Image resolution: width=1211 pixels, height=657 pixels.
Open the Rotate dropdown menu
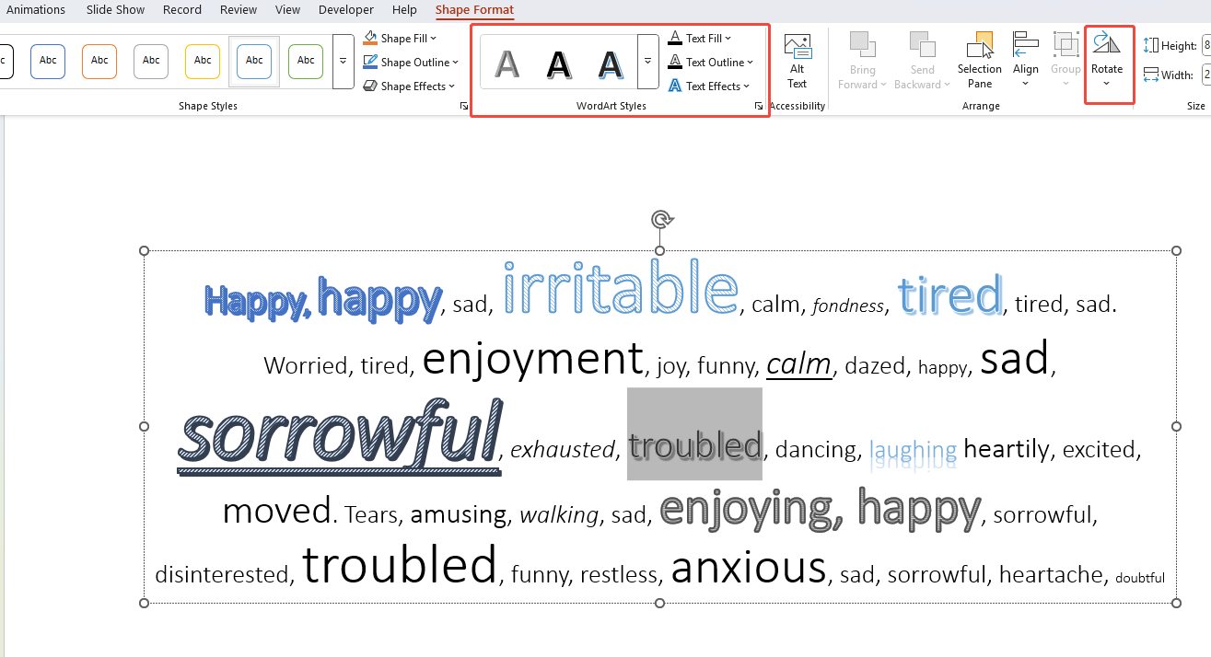(1106, 60)
